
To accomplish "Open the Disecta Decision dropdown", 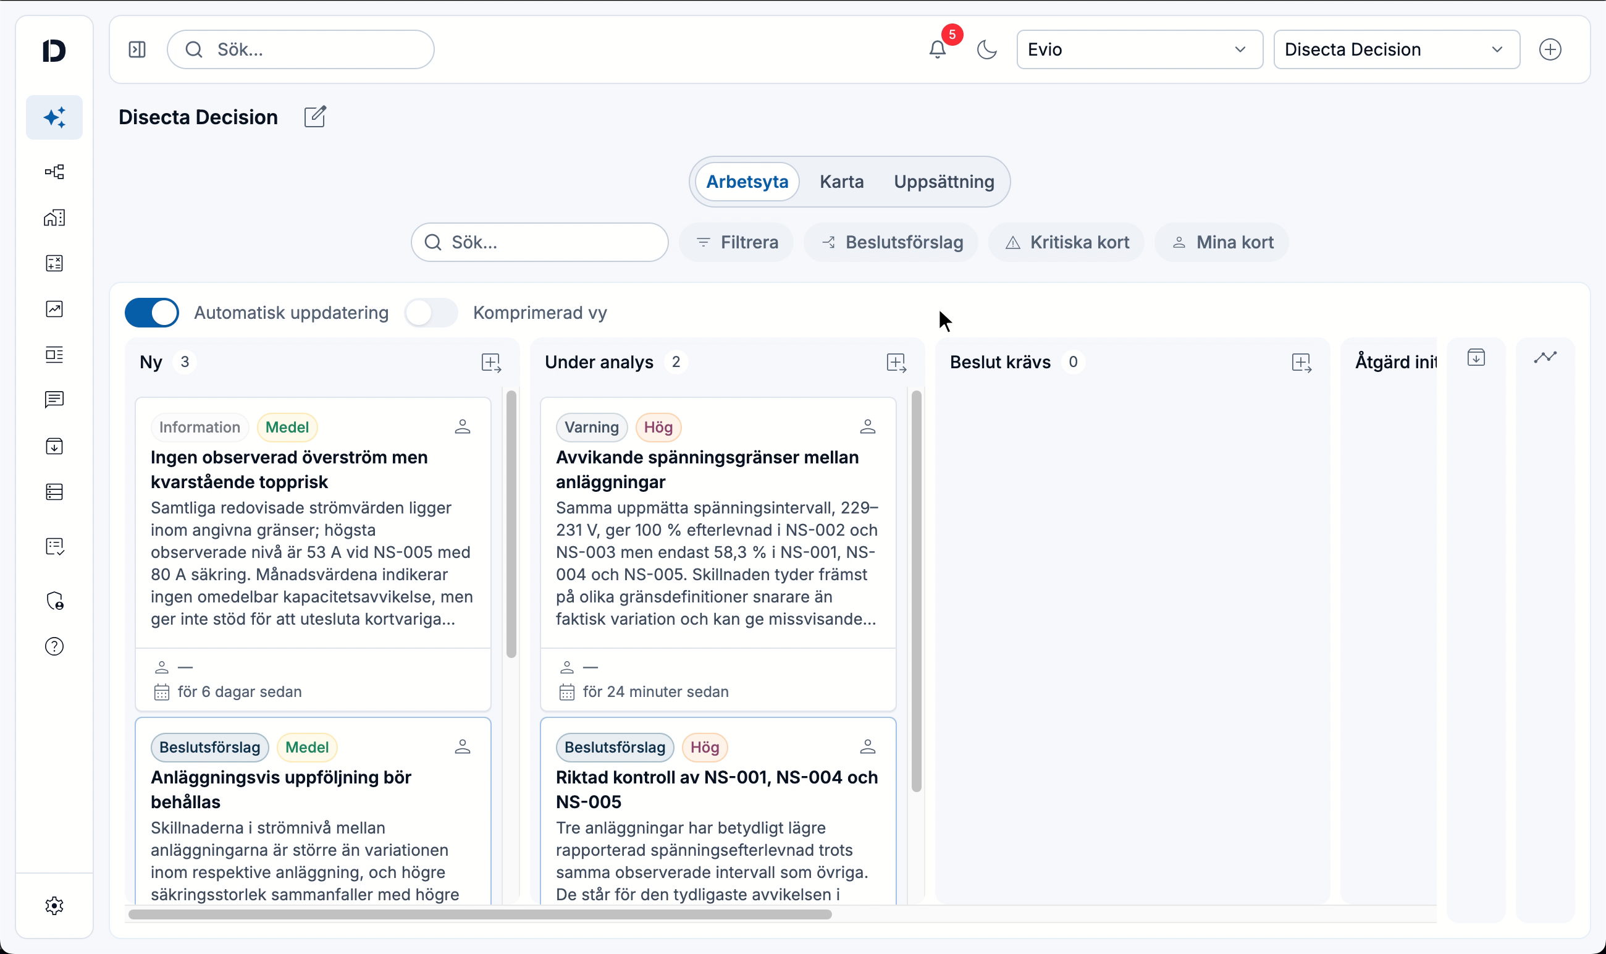I will pyautogui.click(x=1397, y=49).
